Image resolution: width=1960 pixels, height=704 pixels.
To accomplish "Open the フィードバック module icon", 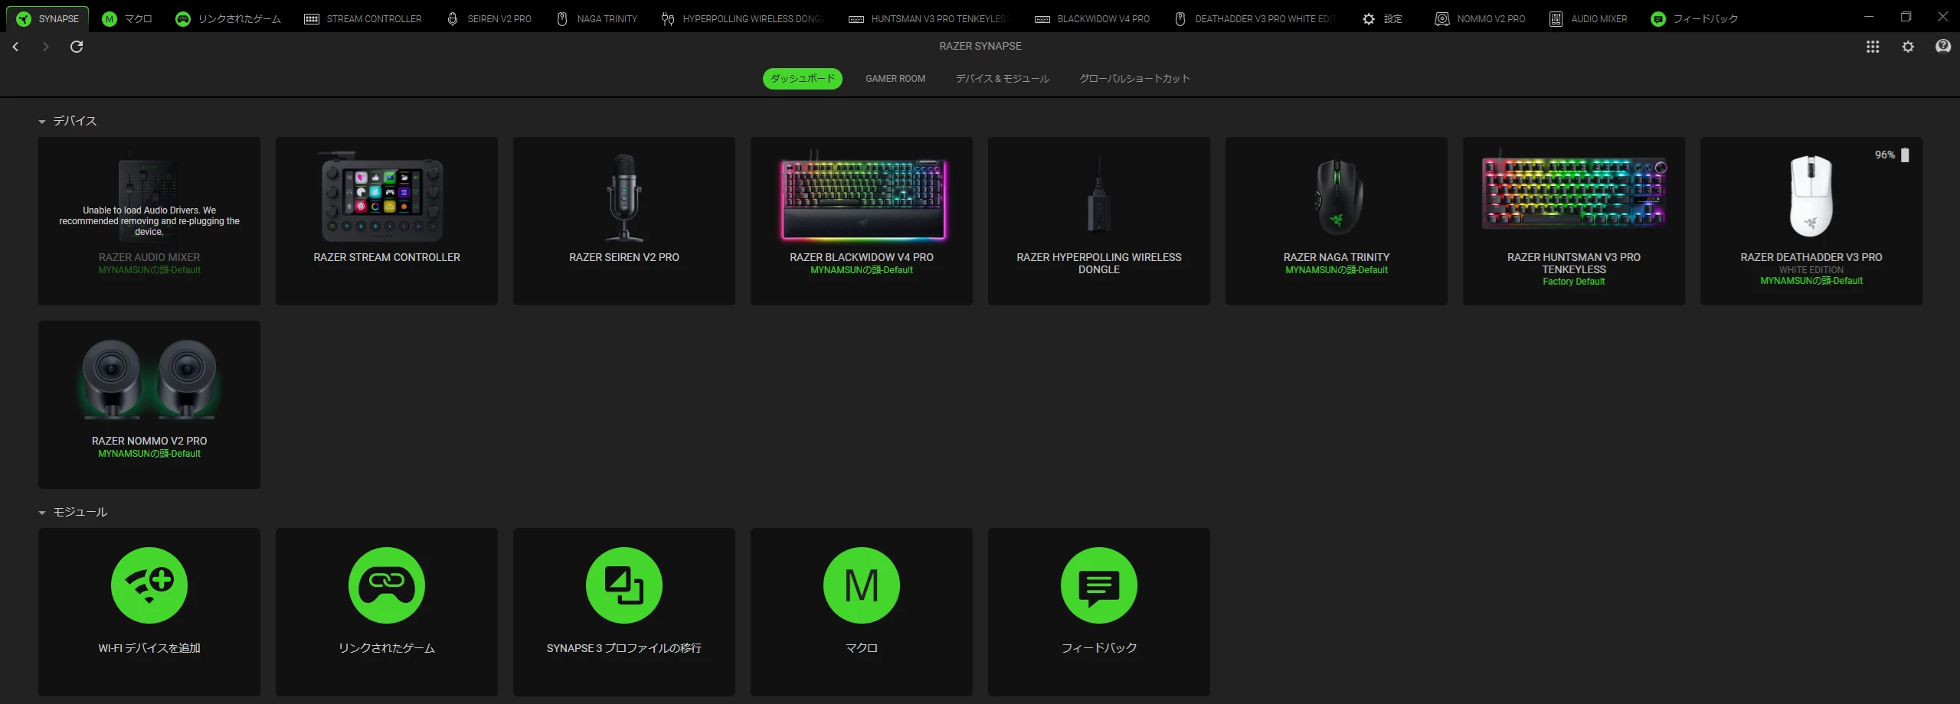I will coord(1099,585).
